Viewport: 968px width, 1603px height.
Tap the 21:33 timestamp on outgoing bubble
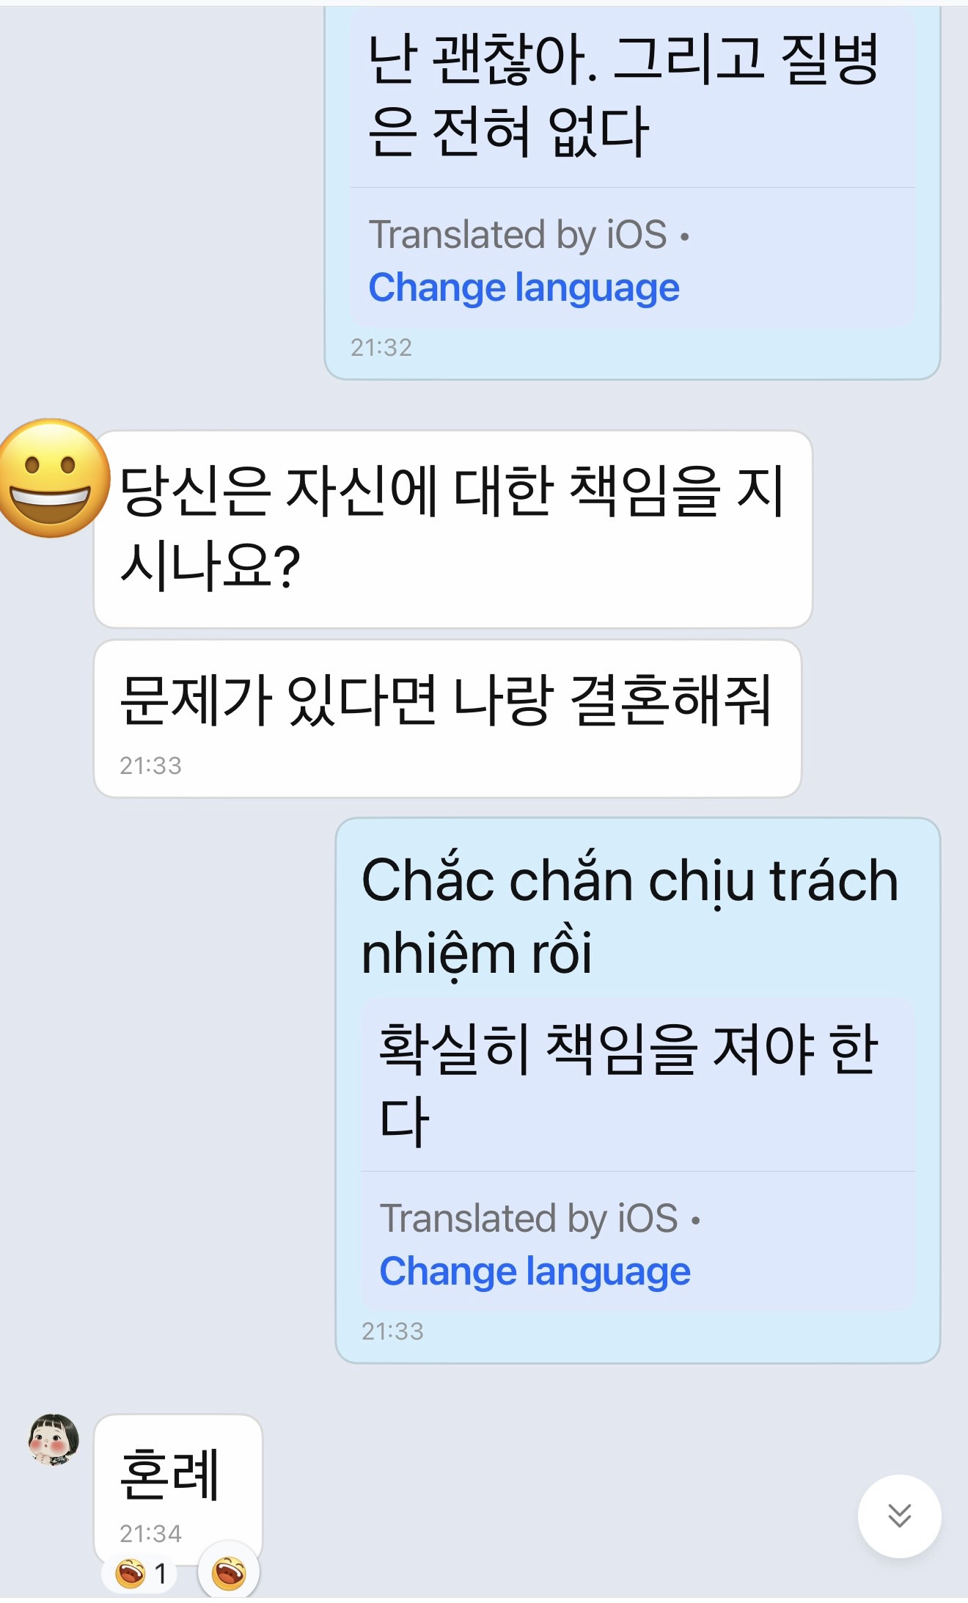coord(392,1331)
